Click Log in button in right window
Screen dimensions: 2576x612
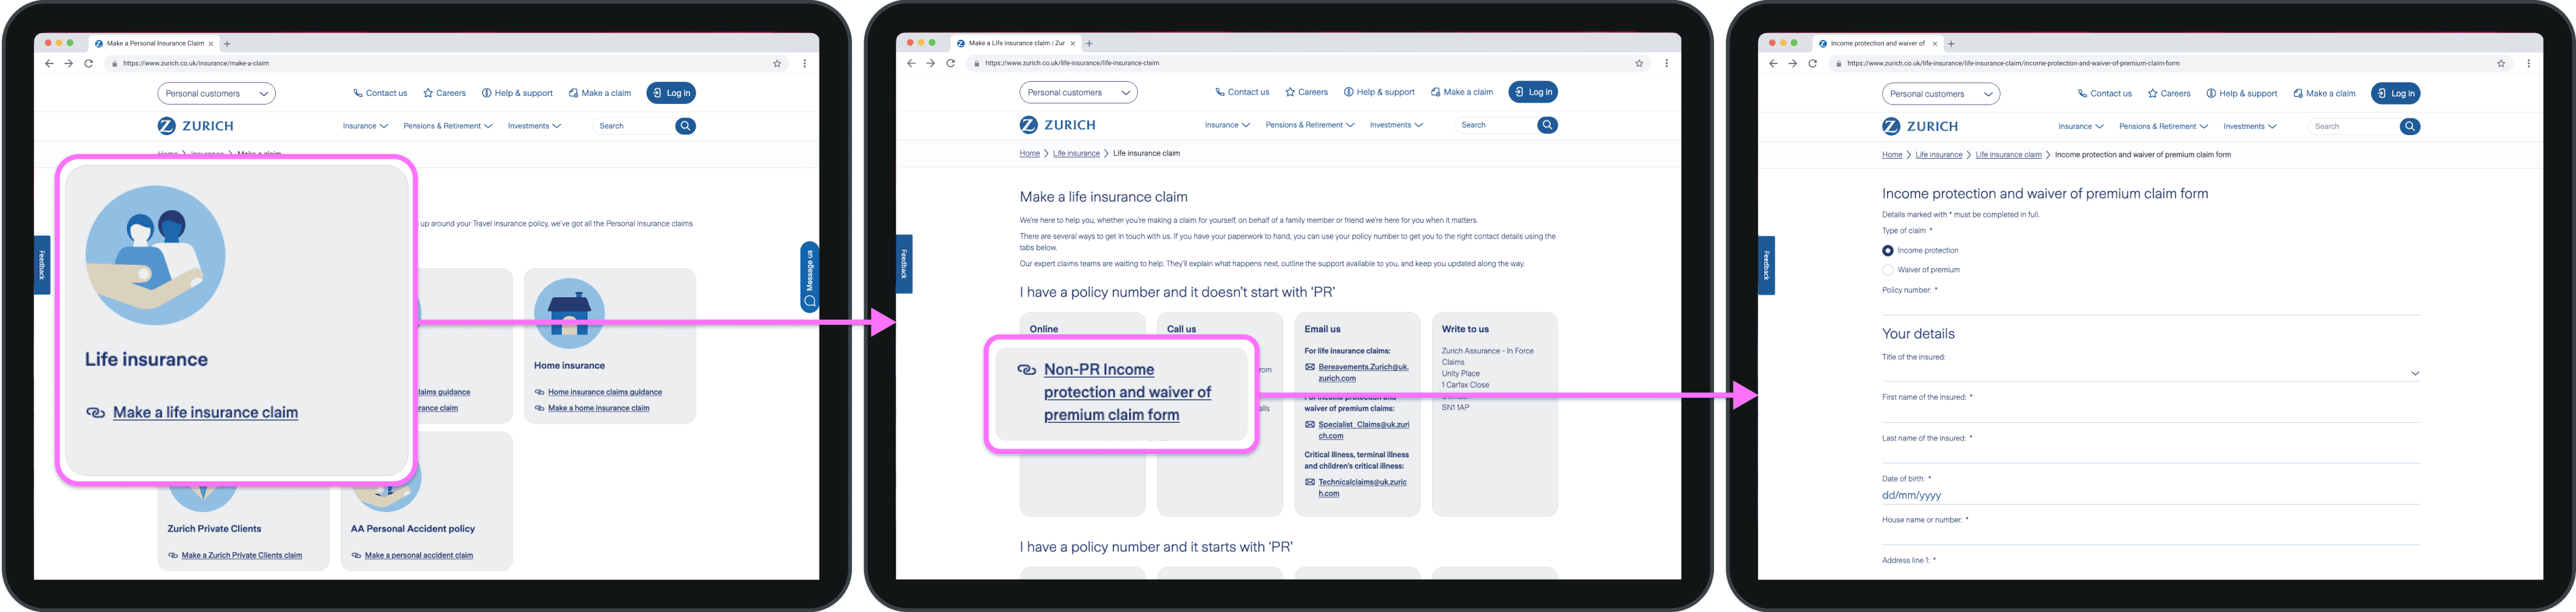pyautogui.click(x=2396, y=94)
